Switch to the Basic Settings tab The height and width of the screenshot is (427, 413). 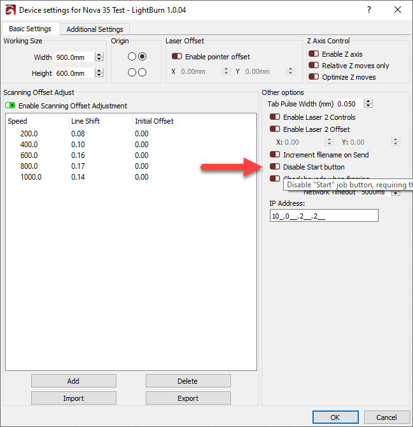point(30,29)
